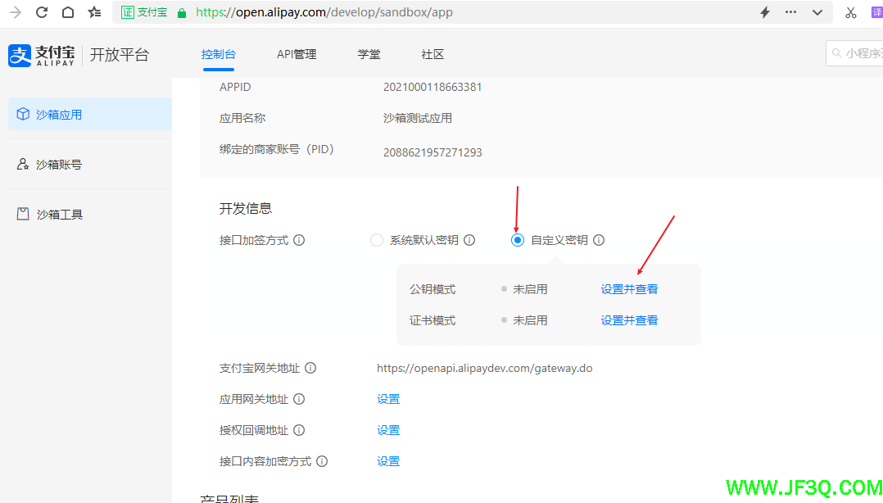Click the lightning bolt icon in address bar
883x503 pixels.
pos(765,12)
